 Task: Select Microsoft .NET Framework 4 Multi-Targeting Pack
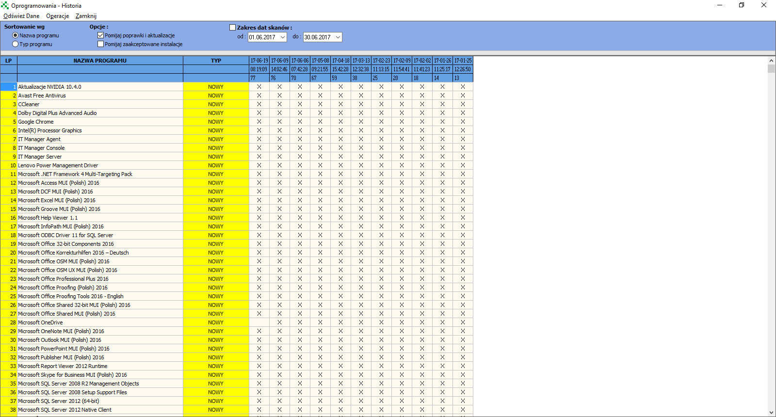point(100,174)
